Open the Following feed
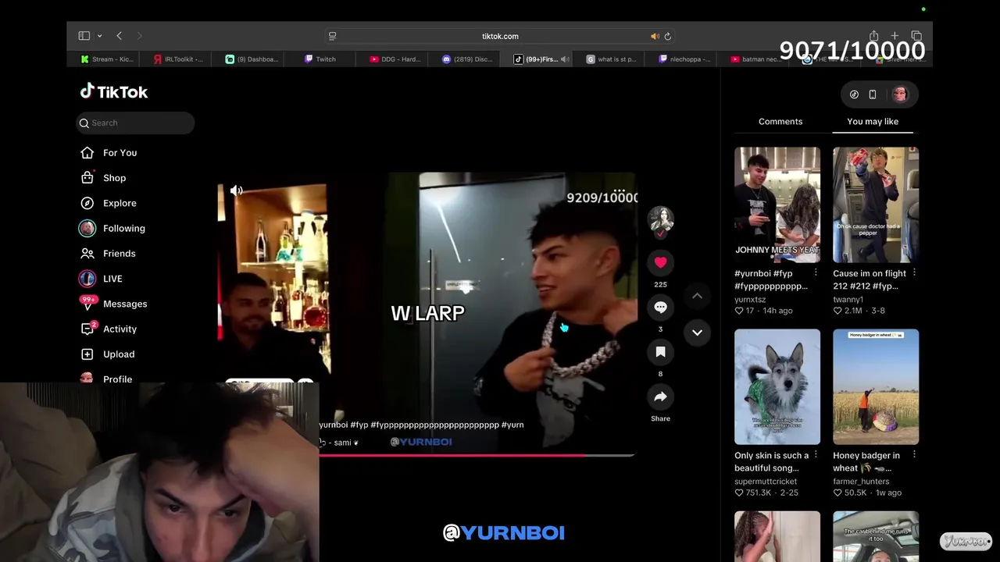1000x562 pixels. click(123, 228)
